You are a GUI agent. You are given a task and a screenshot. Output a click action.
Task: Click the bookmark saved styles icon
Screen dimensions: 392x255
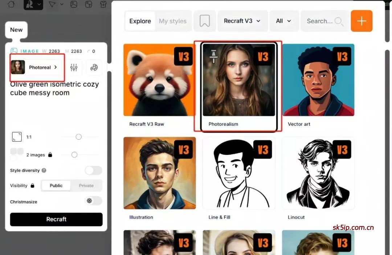[205, 21]
